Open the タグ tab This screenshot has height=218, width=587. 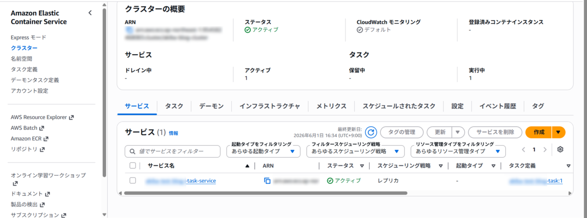(538, 106)
